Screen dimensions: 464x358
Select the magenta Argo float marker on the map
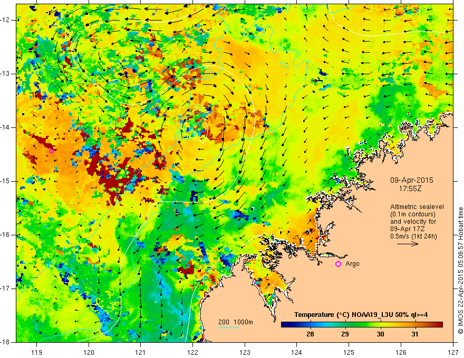click(x=51, y=151)
